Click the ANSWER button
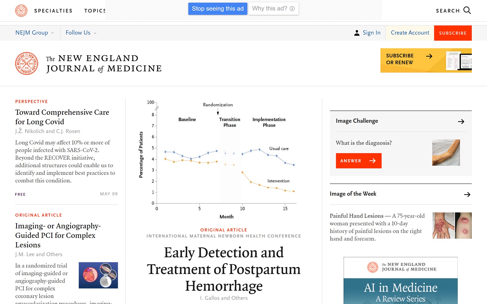487x304 pixels. (x=359, y=161)
